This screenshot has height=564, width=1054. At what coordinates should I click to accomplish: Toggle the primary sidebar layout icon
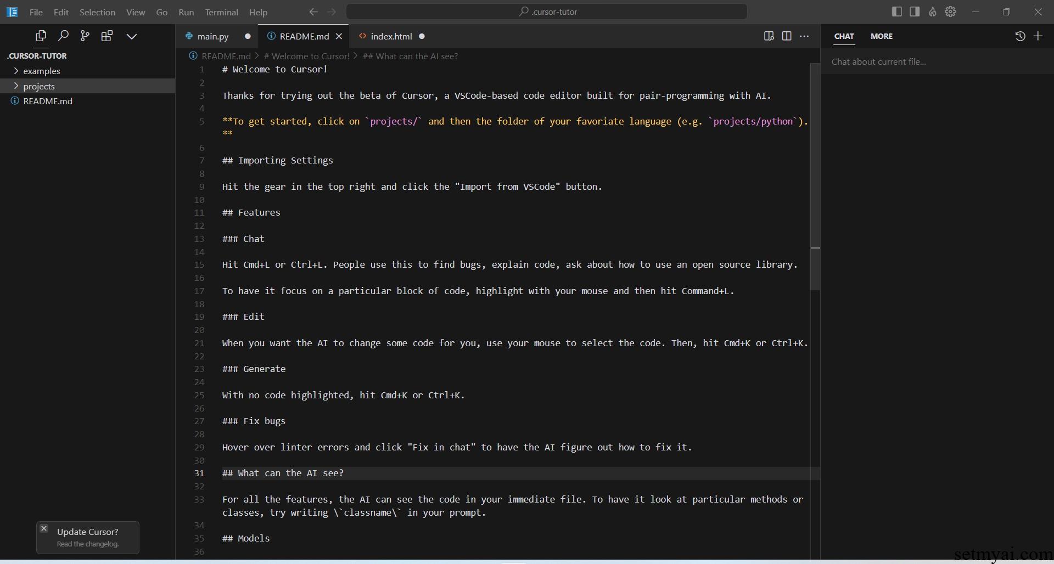897,12
